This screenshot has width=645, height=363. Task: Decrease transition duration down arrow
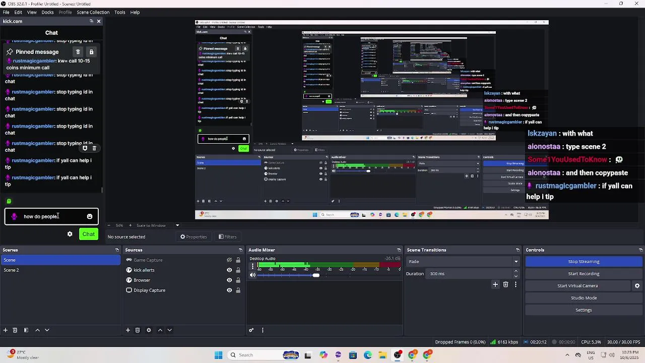[x=515, y=276]
